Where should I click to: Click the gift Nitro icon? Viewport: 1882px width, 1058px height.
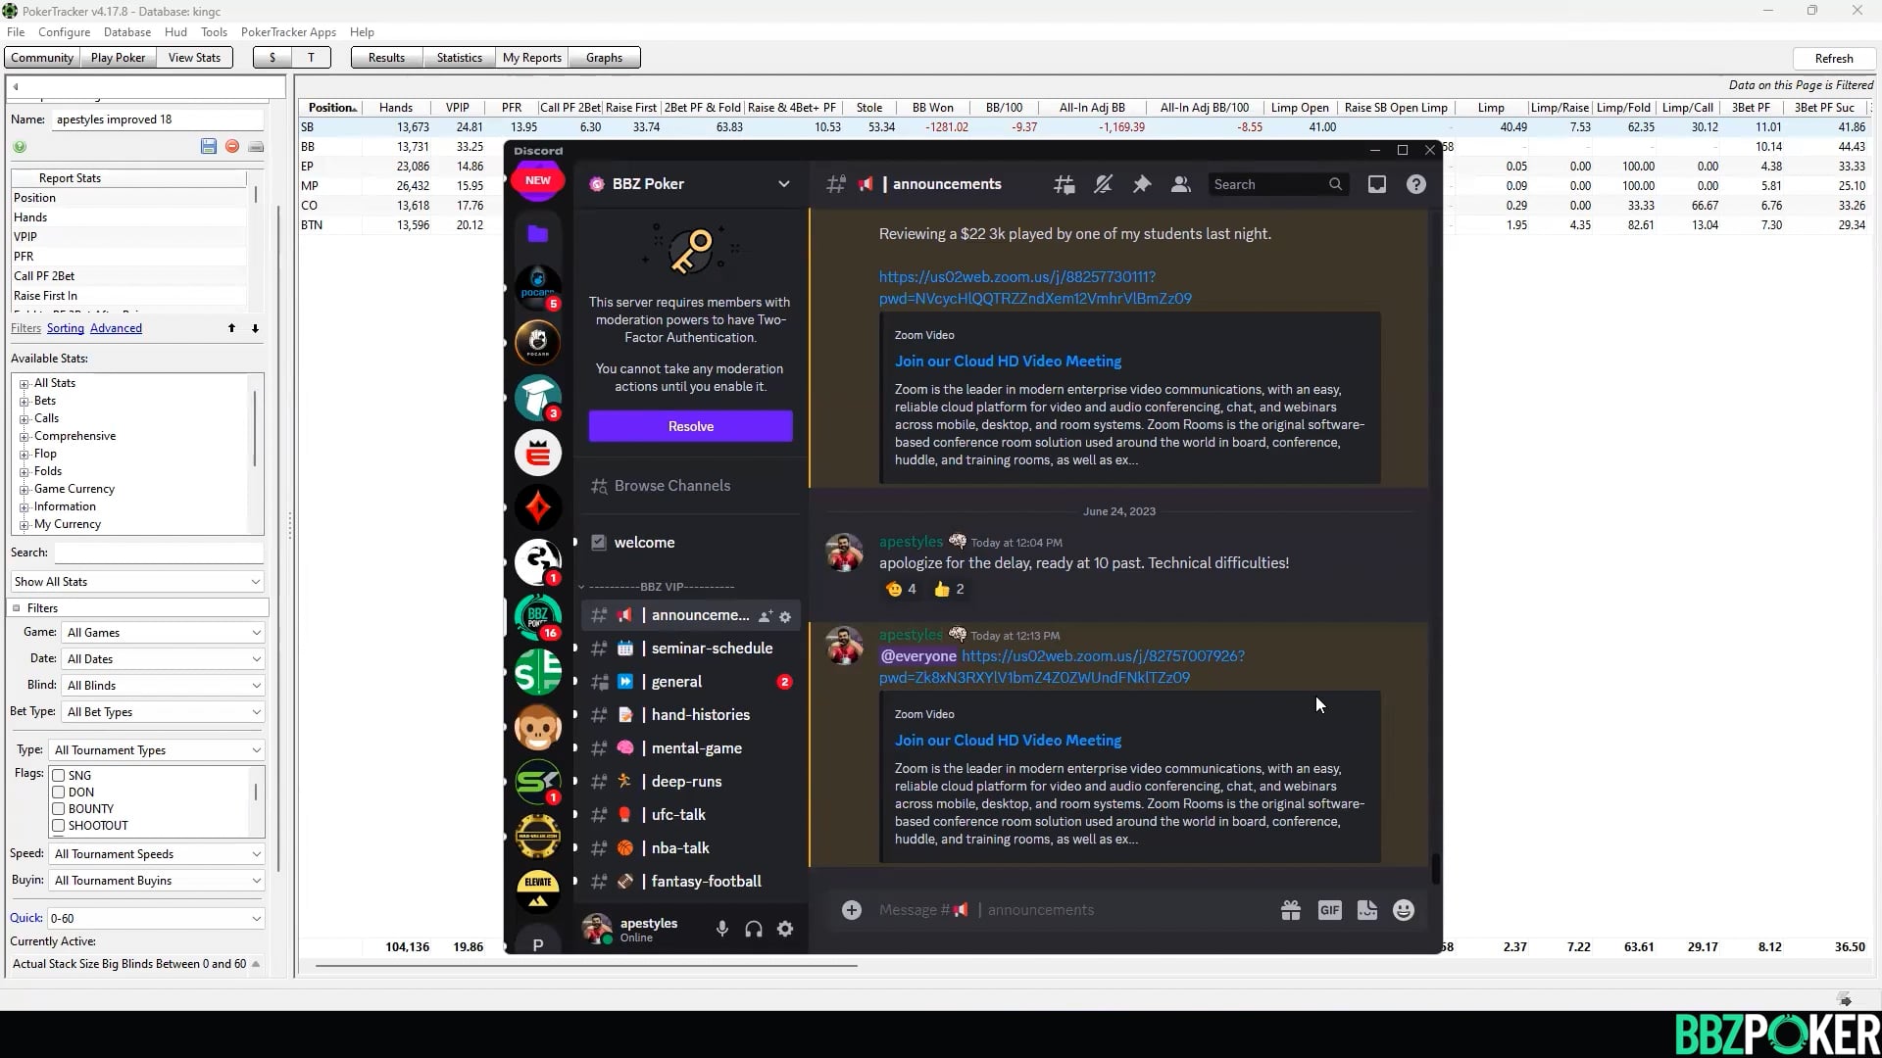1290,910
